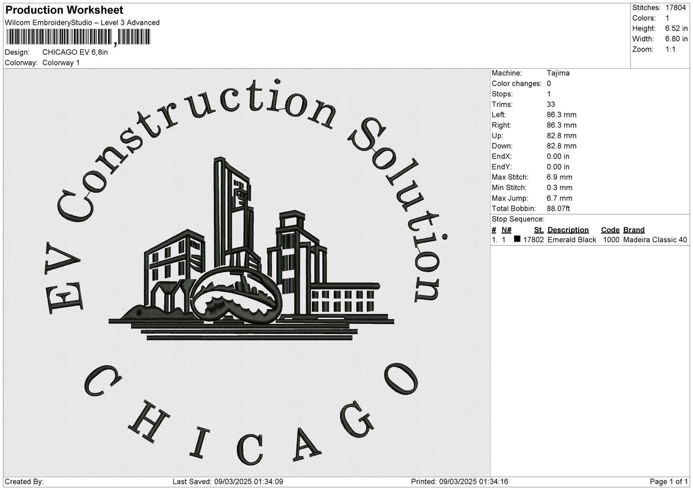The height and width of the screenshot is (490, 693).
Task: Click the "Production Worksheet" title
Action: point(64,10)
